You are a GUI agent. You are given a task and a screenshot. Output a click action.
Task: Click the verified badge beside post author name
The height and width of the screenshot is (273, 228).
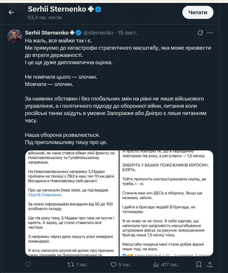(79, 33)
